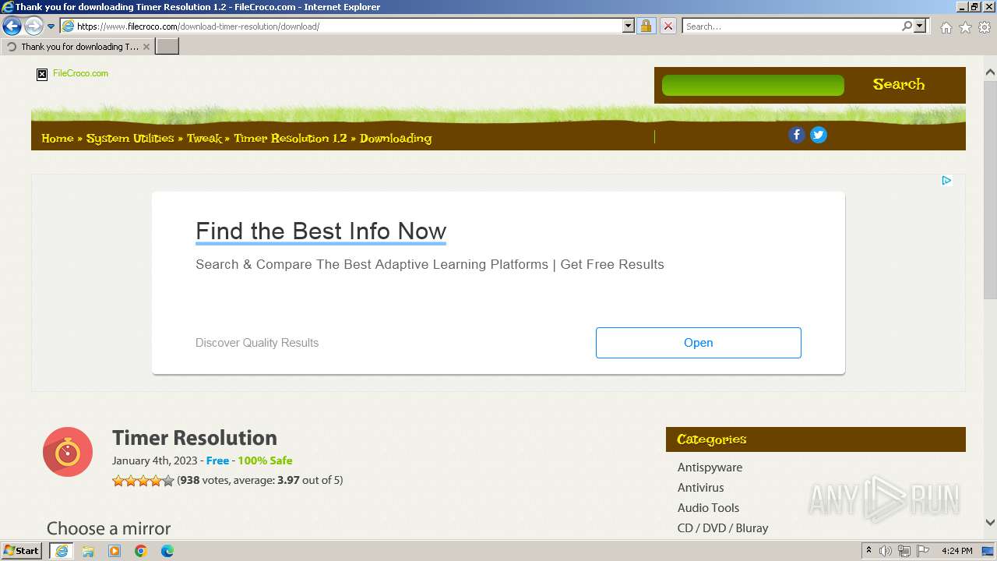
Task: Click the Timer Resolution title
Action: [195, 438]
